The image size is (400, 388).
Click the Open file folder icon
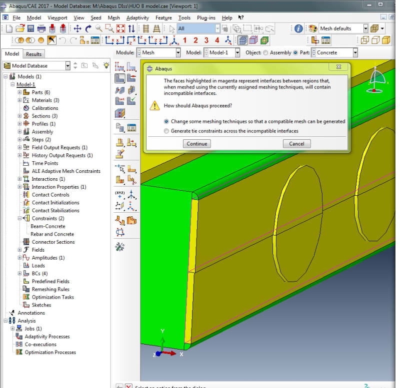tap(20, 28)
